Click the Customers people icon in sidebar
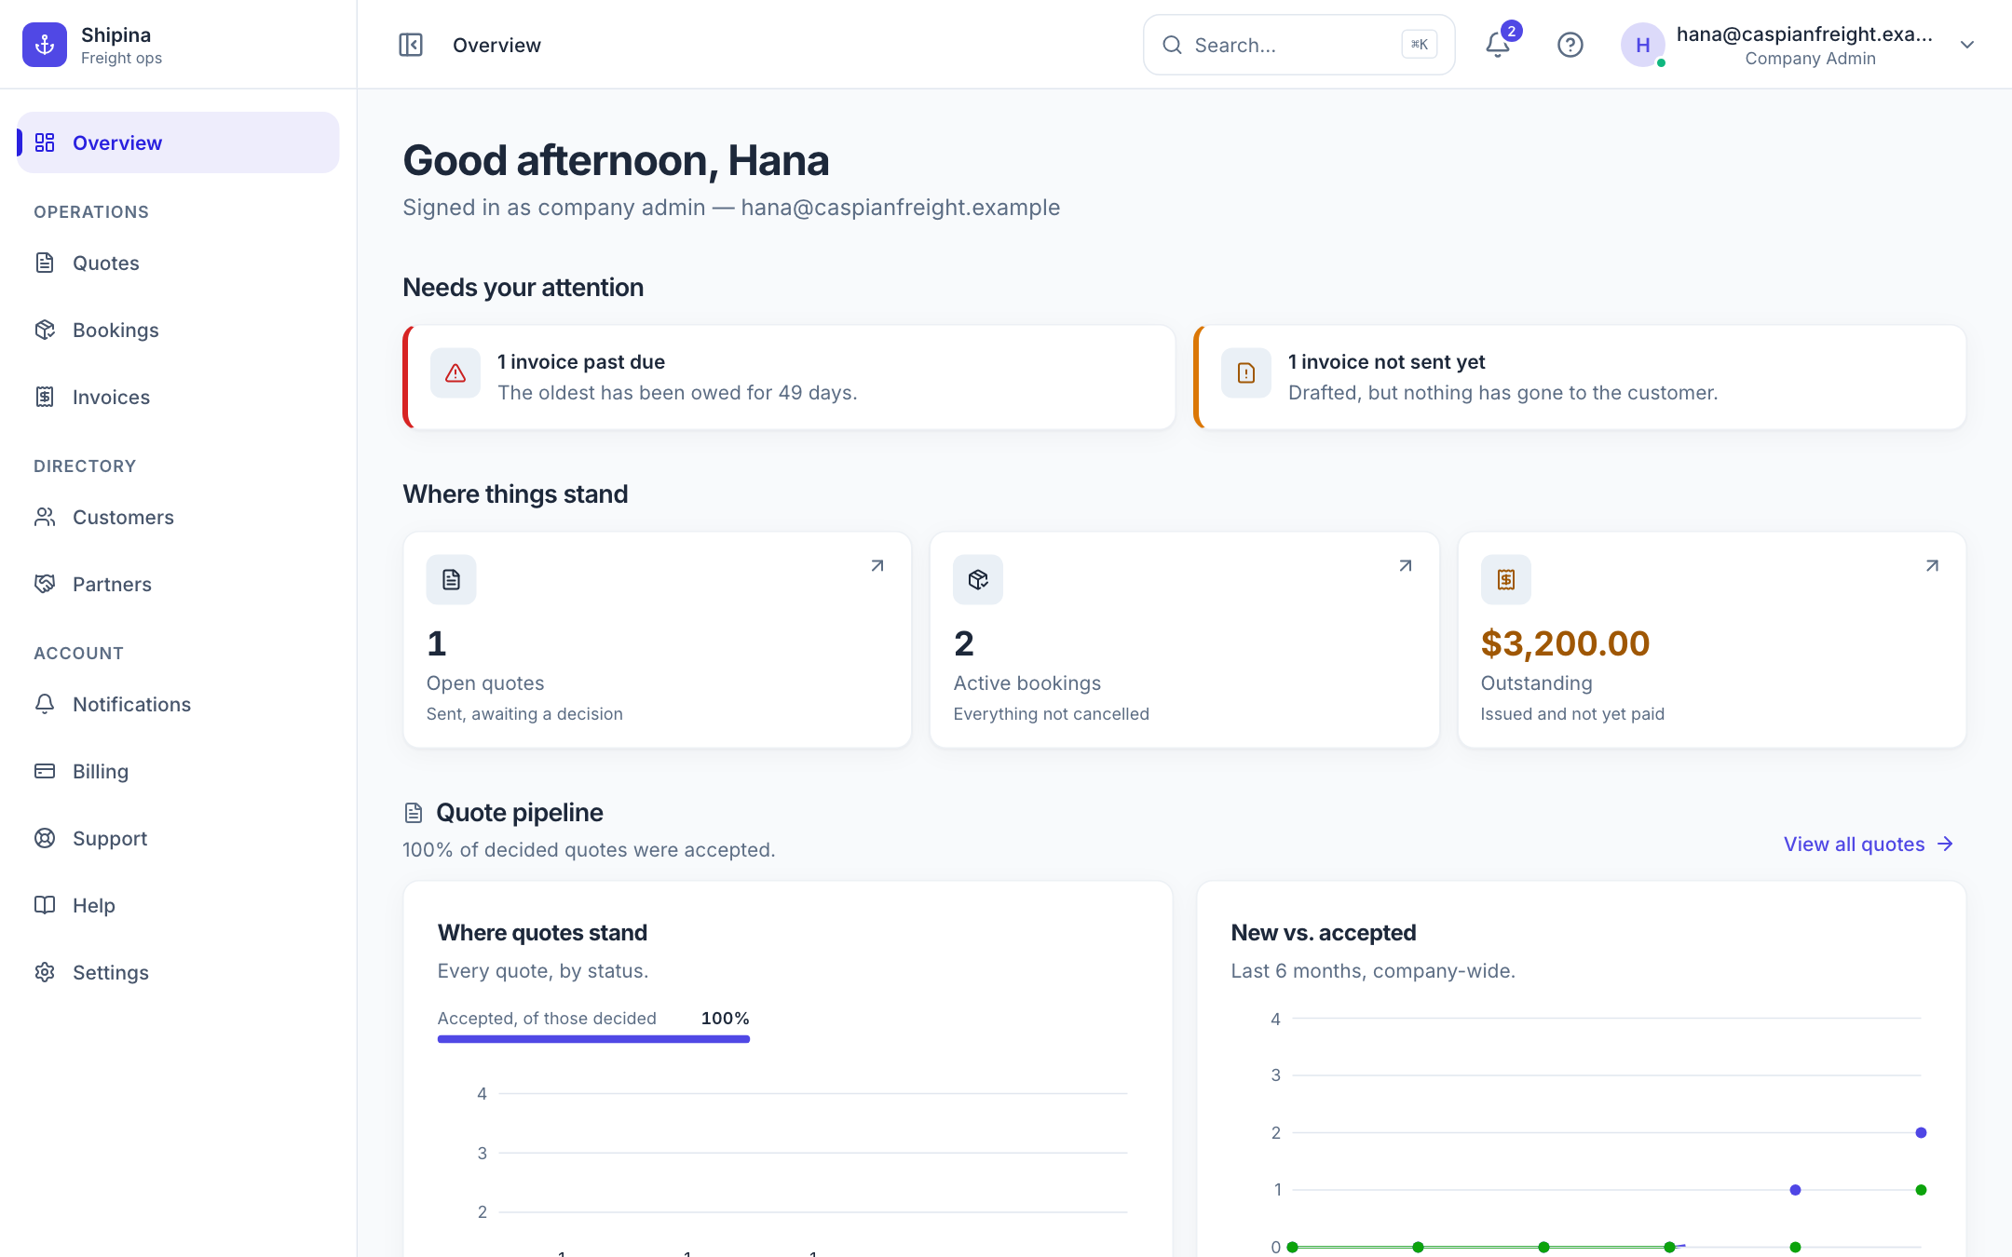The width and height of the screenshot is (2012, 1257). point(45,517)
